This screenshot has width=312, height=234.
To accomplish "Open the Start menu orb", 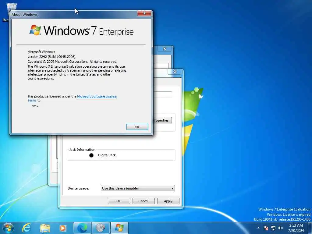I will coord(8,228).
